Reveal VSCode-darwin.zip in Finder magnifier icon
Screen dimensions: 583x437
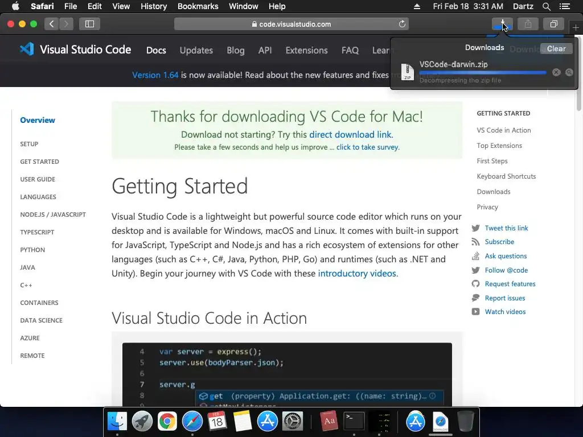[569, 72]
